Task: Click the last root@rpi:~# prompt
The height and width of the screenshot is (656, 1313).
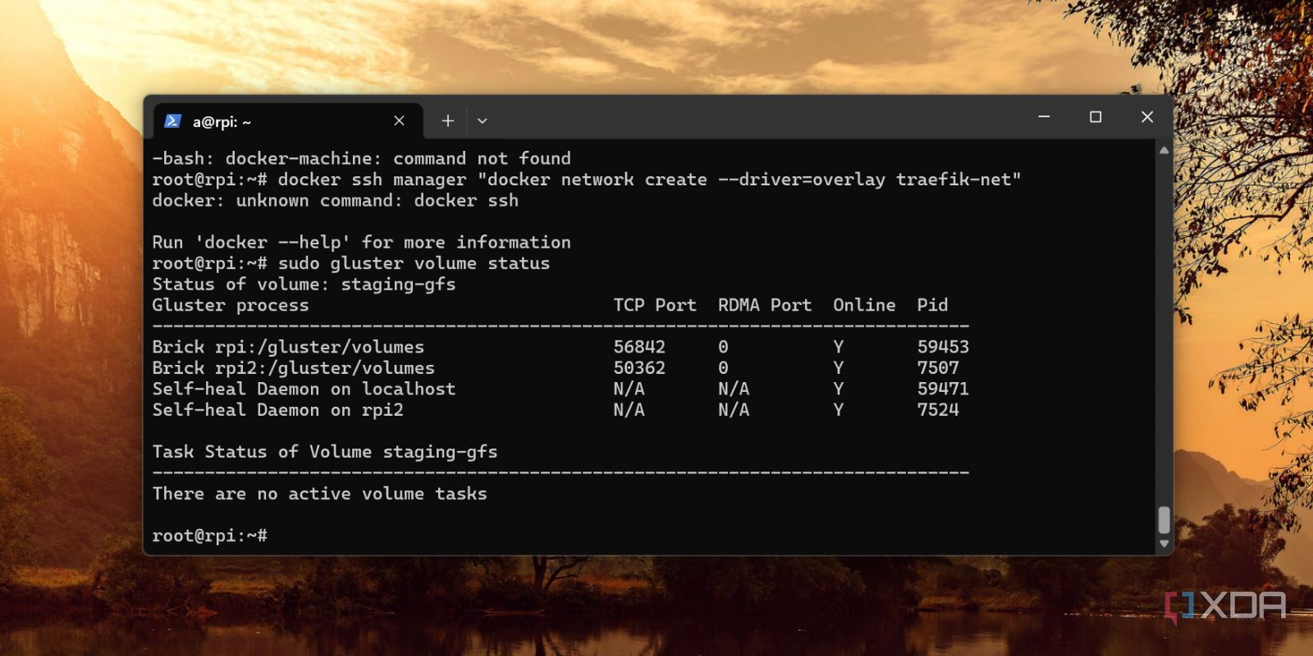Action: pyautogui.click(x=209, y=535)
